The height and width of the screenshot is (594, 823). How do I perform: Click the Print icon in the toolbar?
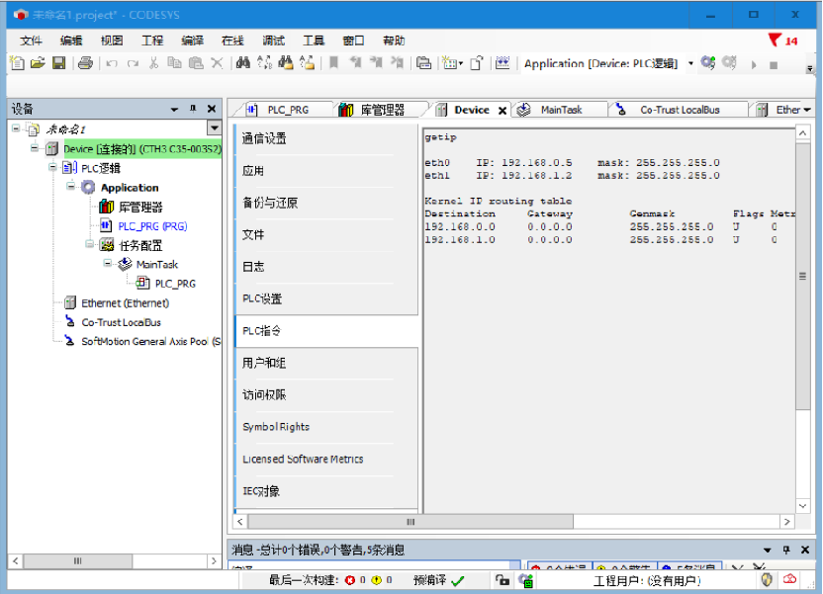[x=85, y=63]
